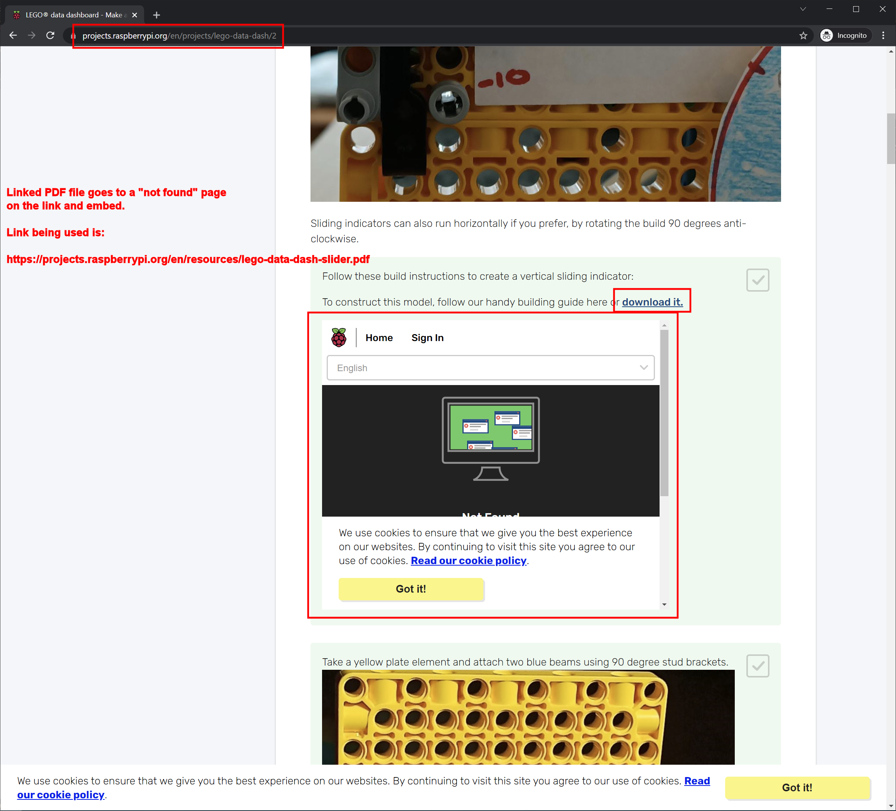896x811 pixels.
Task: Bookmark this page with the star icon
Action: point(803,35)
